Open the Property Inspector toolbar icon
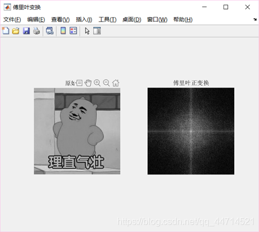 [97, 31]
